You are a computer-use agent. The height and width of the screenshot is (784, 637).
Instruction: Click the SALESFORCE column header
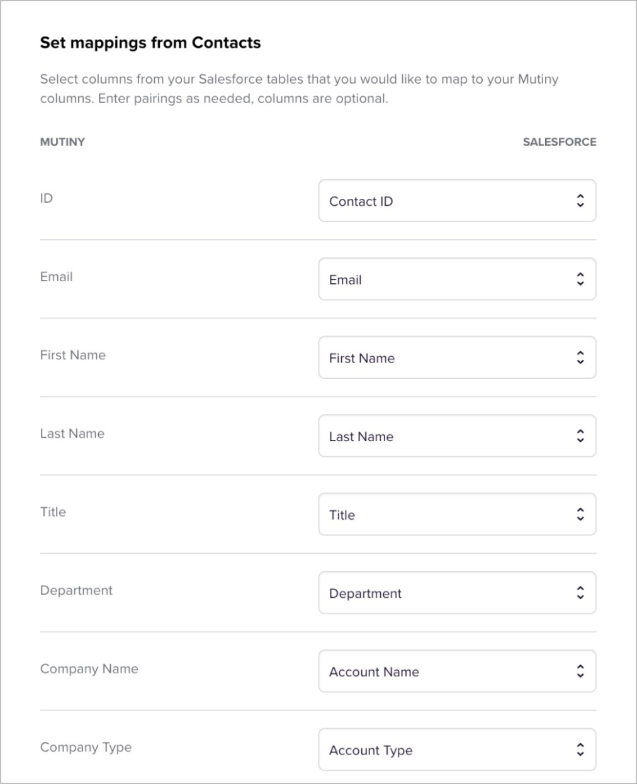559,142
